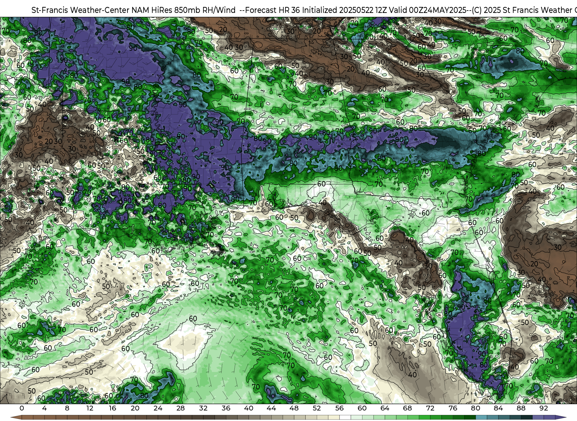Click the colorbar label "8"
577x421 pixels.
point(67,408)
